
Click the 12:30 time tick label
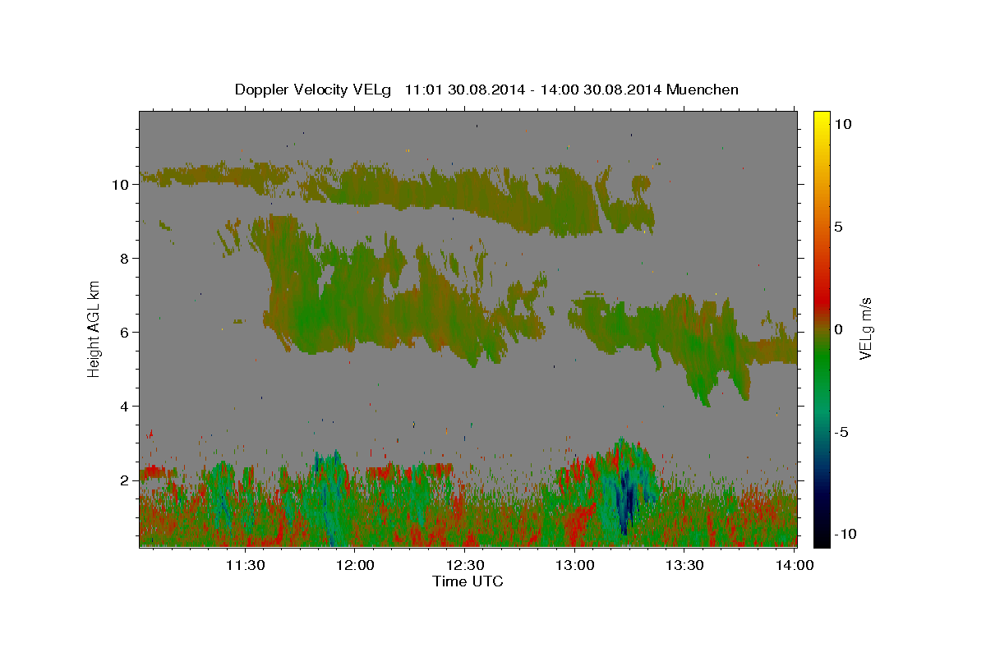pyautogui.click(x=465, y=565)
